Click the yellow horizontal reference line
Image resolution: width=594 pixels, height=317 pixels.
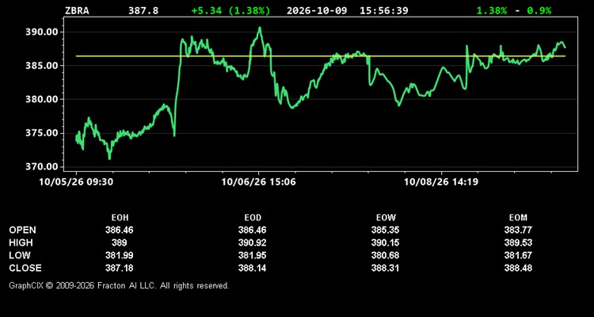point(321,56)
